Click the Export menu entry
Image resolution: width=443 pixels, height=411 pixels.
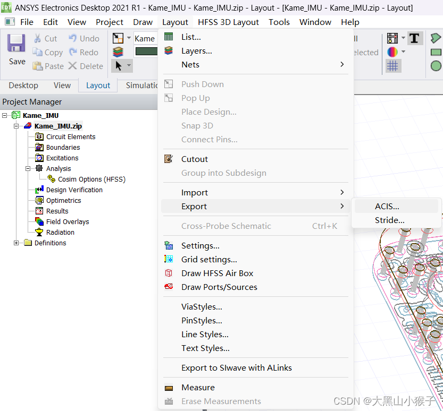point(256,207)
